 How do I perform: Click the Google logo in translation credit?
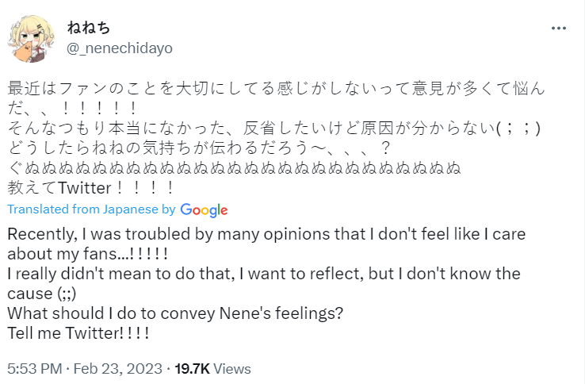coord(204,209)
